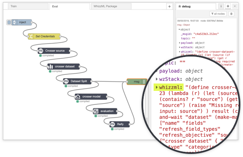Select the Dataset Split ml icon
243x157 pixels.
click(x=66, y=81)
